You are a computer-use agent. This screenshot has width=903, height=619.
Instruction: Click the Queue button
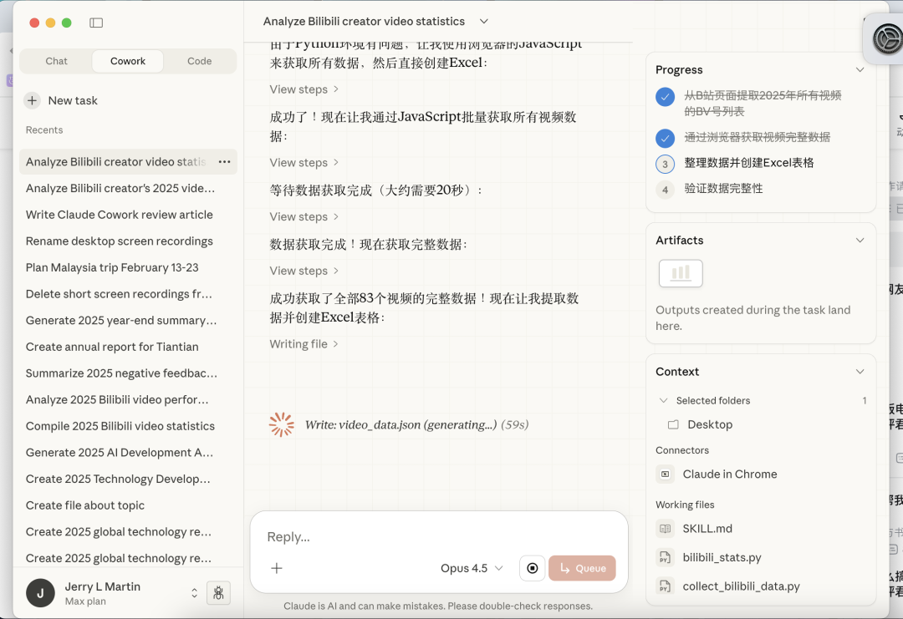[x=582, y=568]
